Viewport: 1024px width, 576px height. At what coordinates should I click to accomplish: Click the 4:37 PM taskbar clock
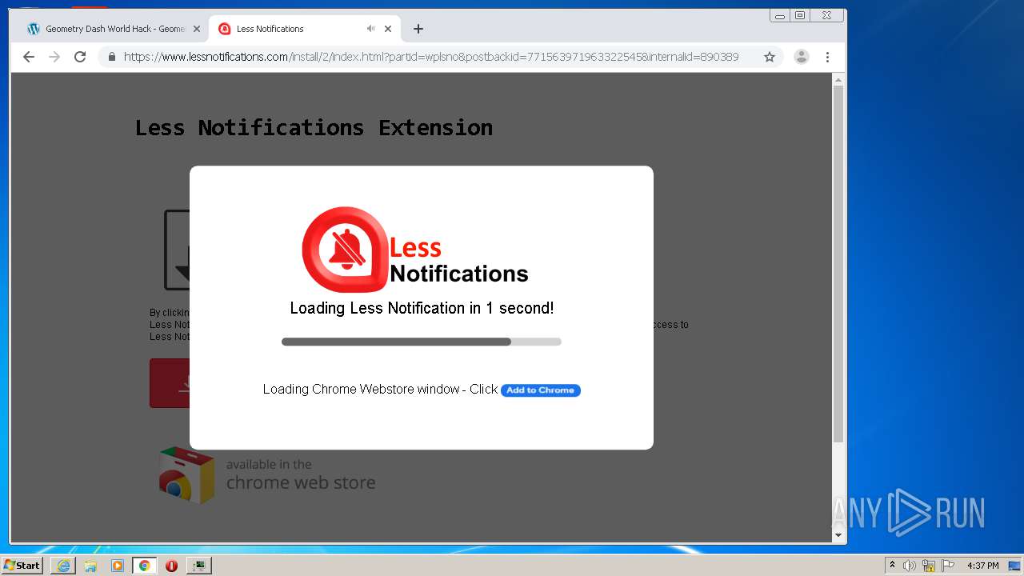coord(982,566)
